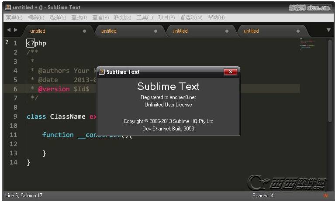
Task: Click 'Dev Channel, Build 3053' text
Action: point(168,129)
